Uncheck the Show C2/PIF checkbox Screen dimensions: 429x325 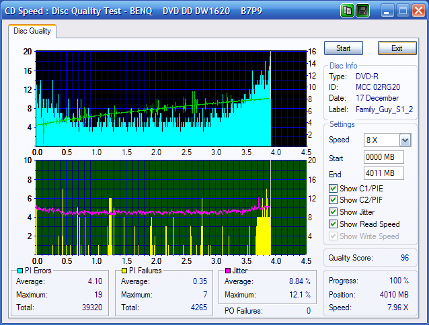click(x=334, y=200)
